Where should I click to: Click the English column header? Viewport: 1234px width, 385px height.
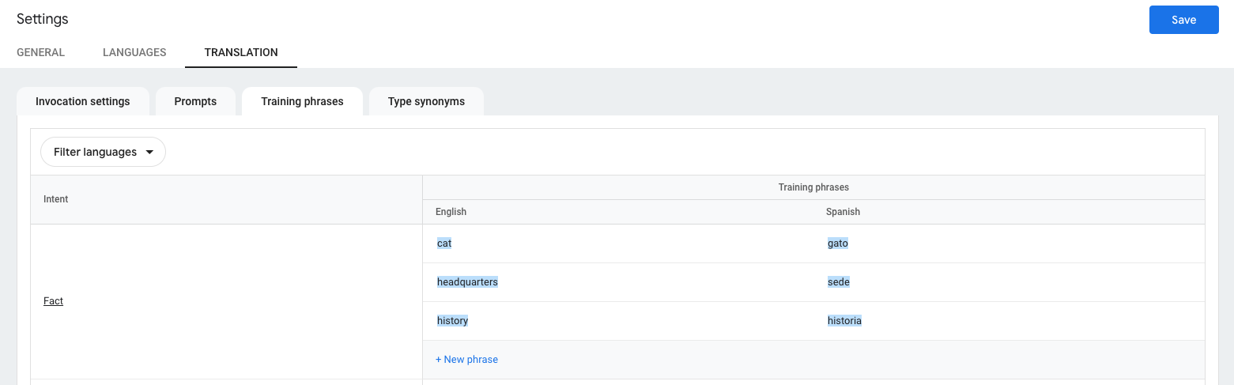pos(451,212)
